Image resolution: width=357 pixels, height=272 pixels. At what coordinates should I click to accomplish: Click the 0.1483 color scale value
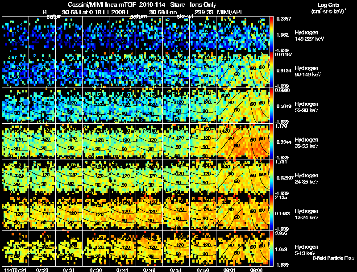click(282, 213)
